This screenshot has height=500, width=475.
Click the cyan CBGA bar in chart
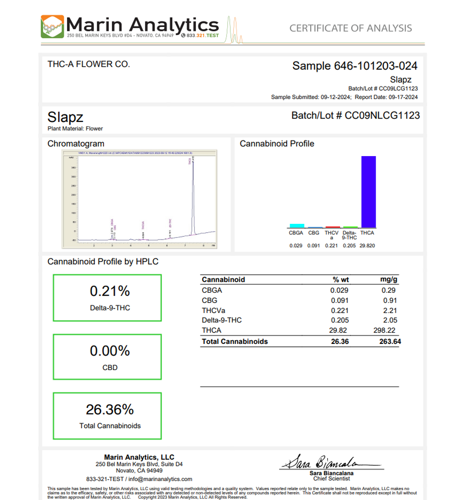(297, 226)
